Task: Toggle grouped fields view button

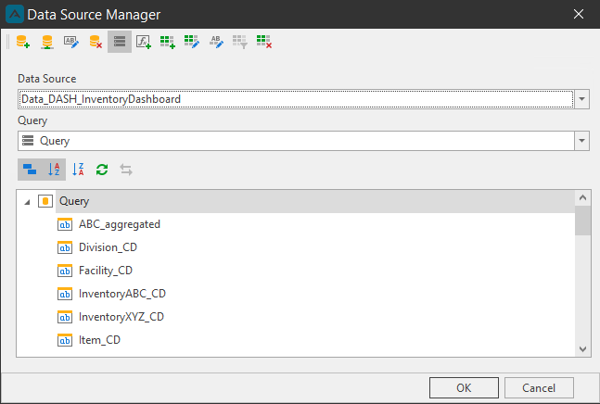Action: point(30,170)
